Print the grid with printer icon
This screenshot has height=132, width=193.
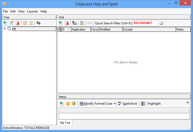pyautogui.click(x=82, y=23)
